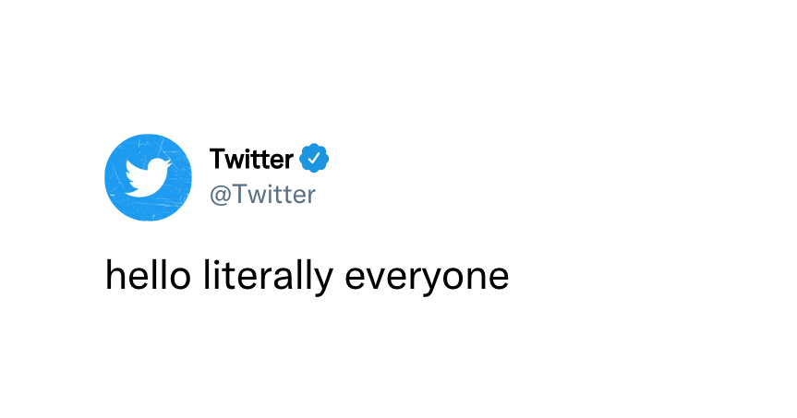Open the bold Twitter display name

point(251,159)
